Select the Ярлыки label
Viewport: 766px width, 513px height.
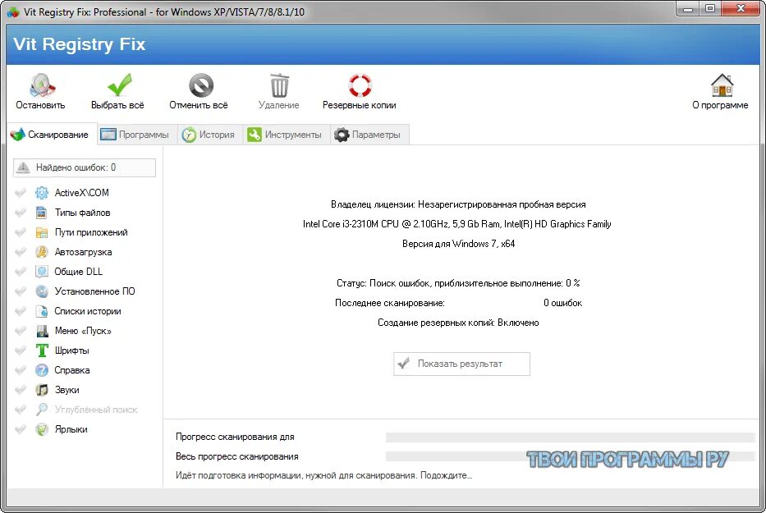click(x=71, y=429)
